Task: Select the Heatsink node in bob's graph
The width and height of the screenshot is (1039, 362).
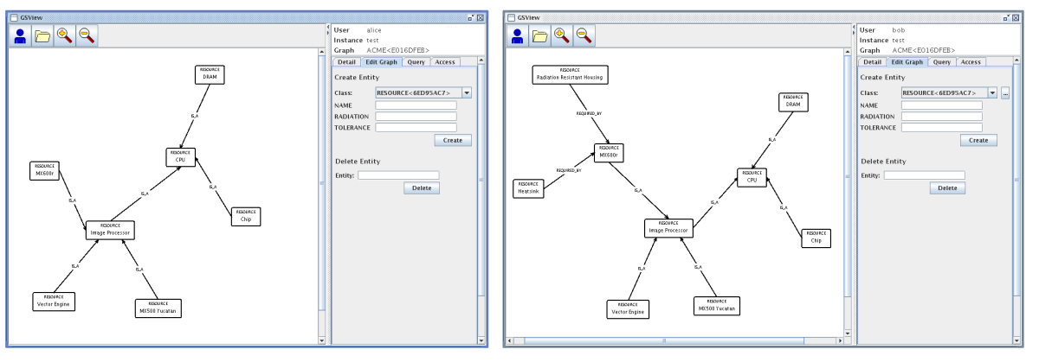Action: [529, 188]
